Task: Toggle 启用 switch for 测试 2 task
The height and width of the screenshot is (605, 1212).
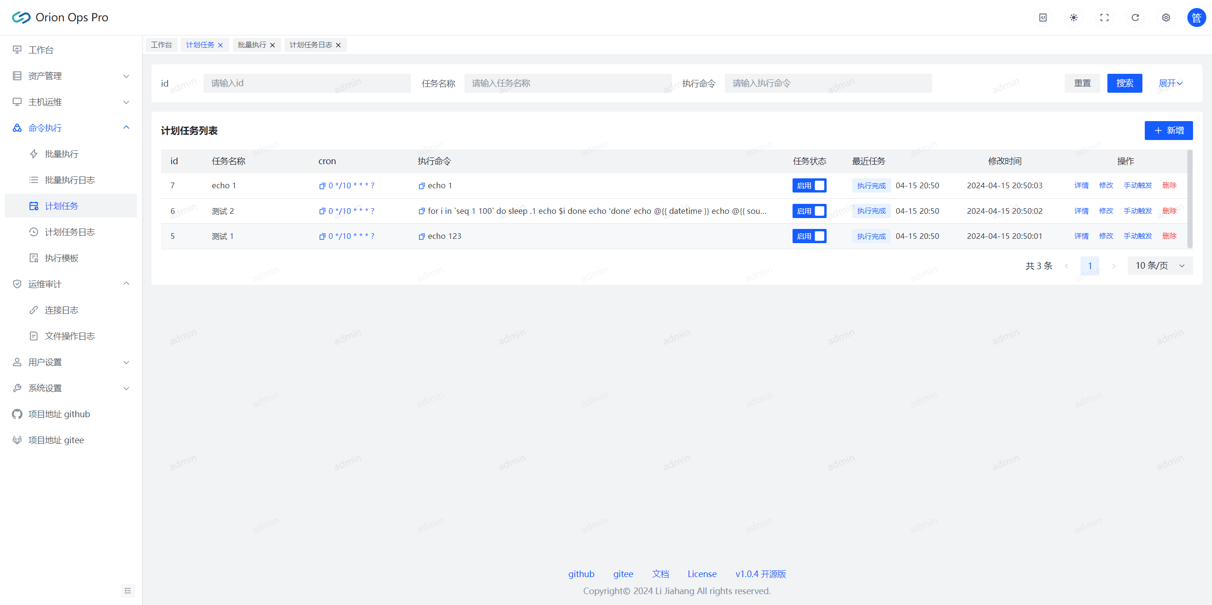Action: click(x=809, y=211)
